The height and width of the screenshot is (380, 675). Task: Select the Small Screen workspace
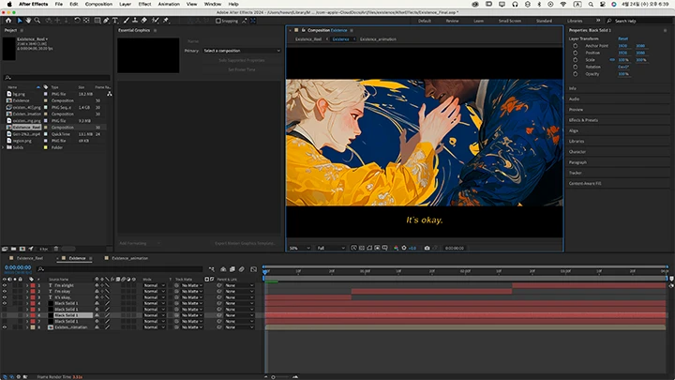tap(510, 21)
